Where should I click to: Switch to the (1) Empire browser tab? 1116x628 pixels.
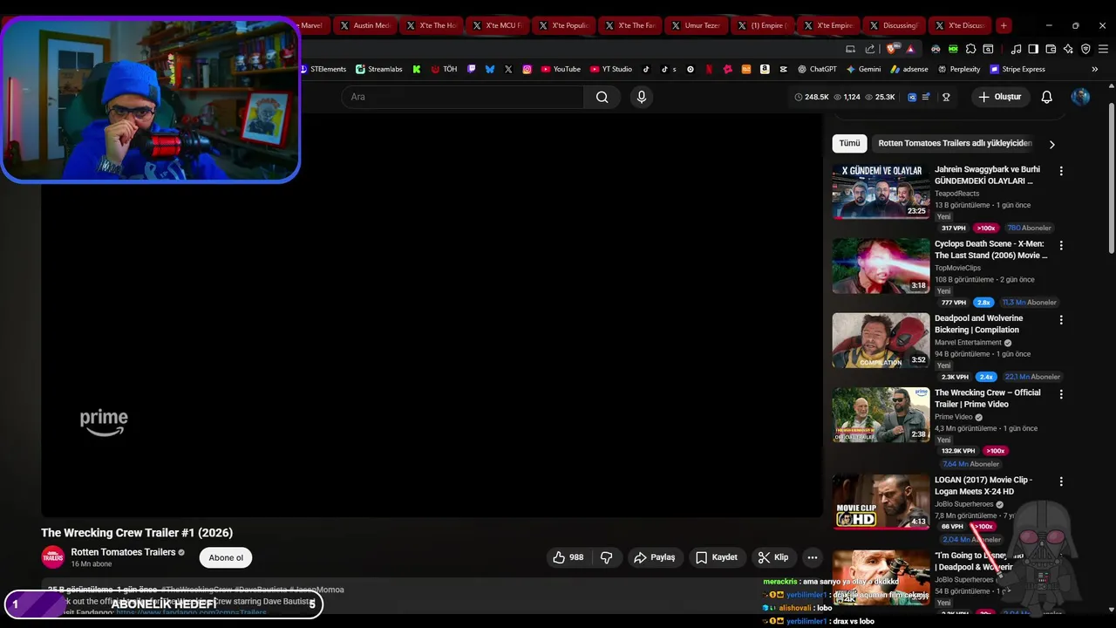click(x=762, y=25)
